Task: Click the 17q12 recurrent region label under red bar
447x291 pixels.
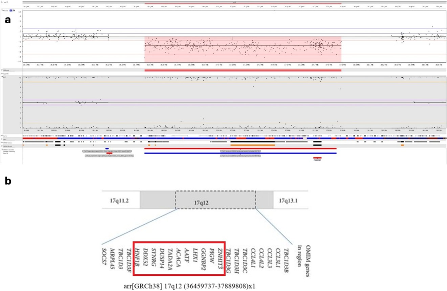Action: (240, 151)
